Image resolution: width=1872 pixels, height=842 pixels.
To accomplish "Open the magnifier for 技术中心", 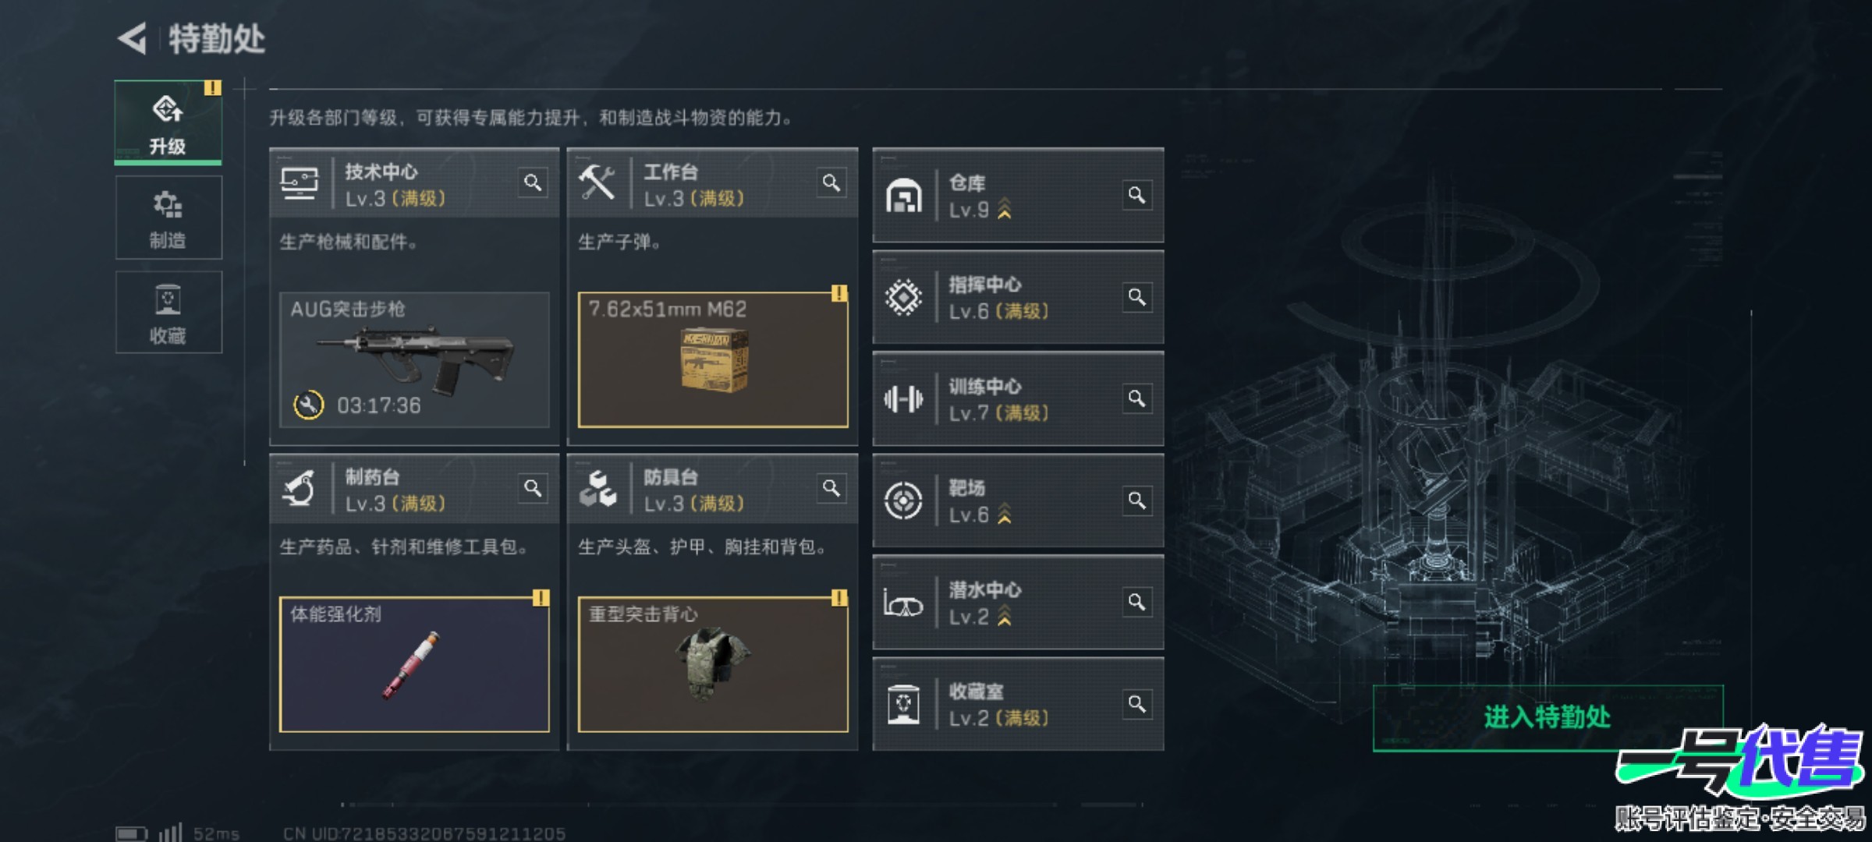I will coord(533,183).
